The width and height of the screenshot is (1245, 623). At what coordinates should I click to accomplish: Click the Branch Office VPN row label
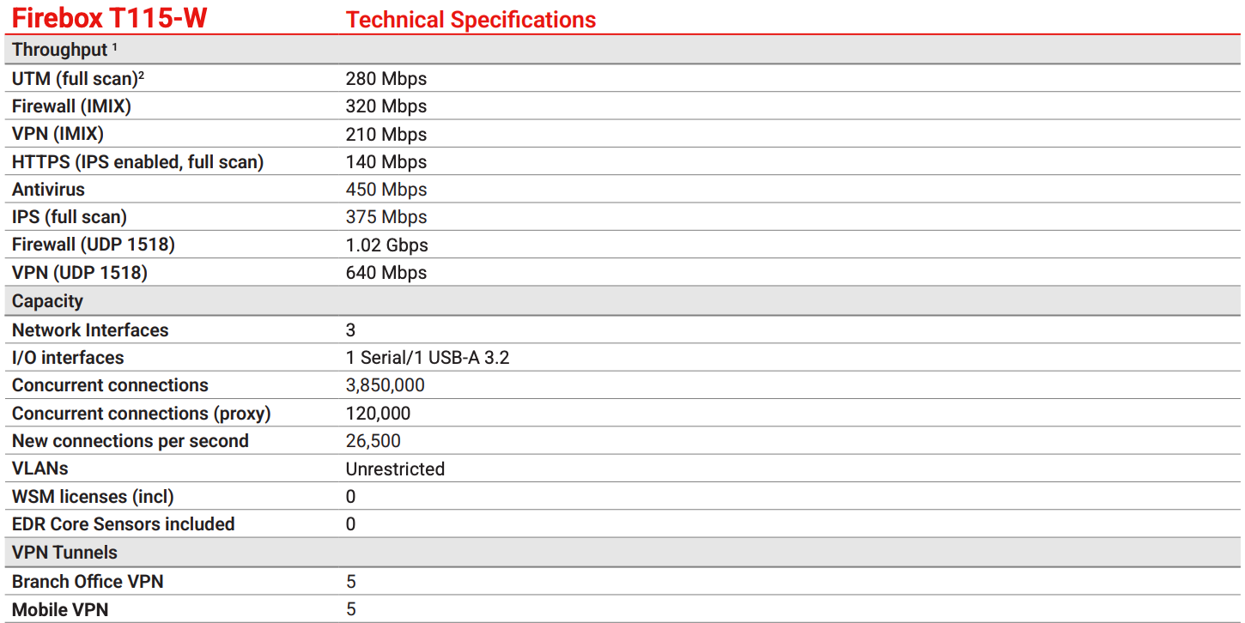pos(88,582)
